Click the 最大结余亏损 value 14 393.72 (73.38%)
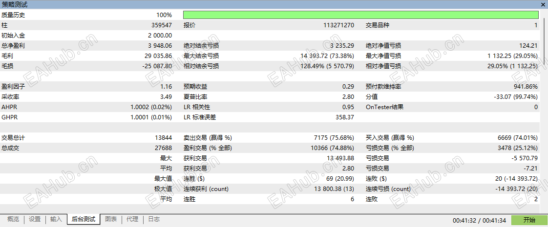Viewport: 548px width, 227px height. pyautogui.click(x=327, y=56)
